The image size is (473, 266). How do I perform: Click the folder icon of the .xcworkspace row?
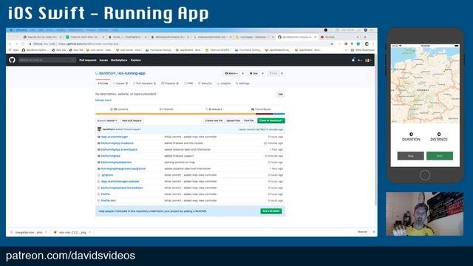[98, 149]
